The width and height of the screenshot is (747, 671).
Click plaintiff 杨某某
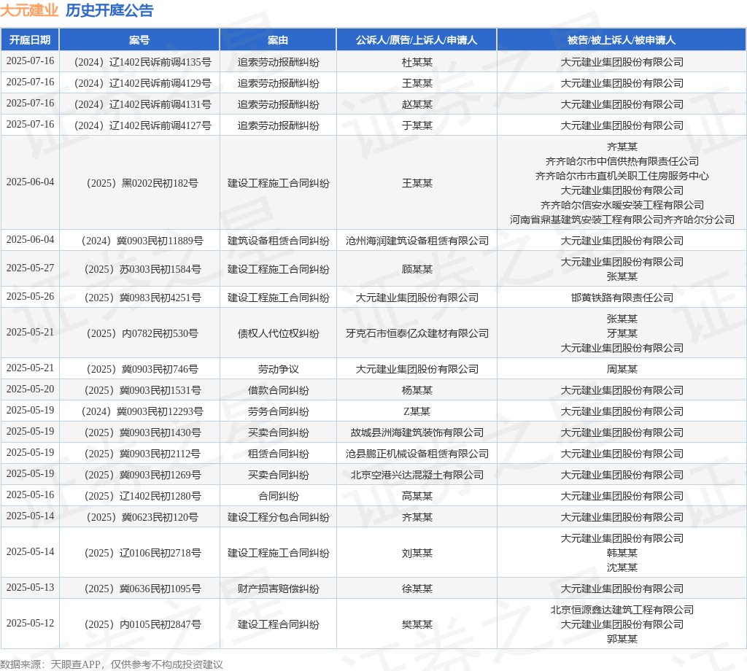(x=417, y=390)
